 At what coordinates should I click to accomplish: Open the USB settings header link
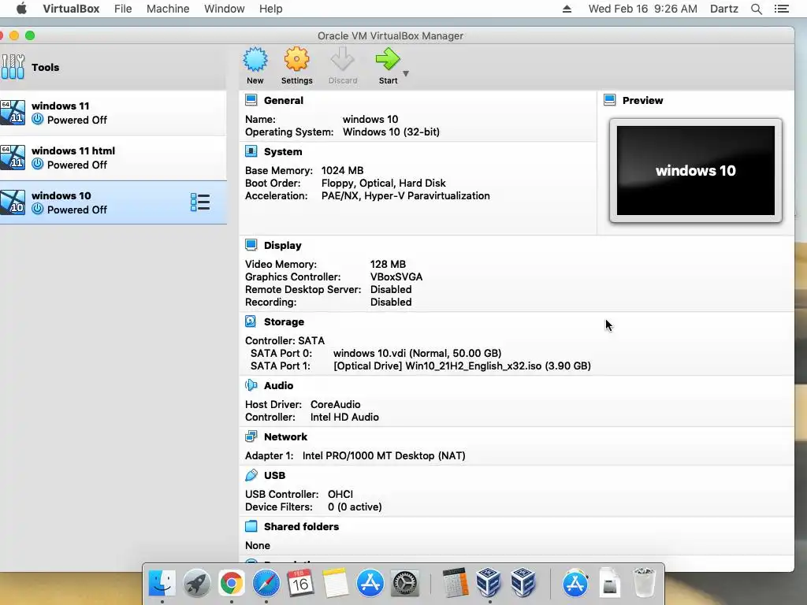click(x=275, y=475)
